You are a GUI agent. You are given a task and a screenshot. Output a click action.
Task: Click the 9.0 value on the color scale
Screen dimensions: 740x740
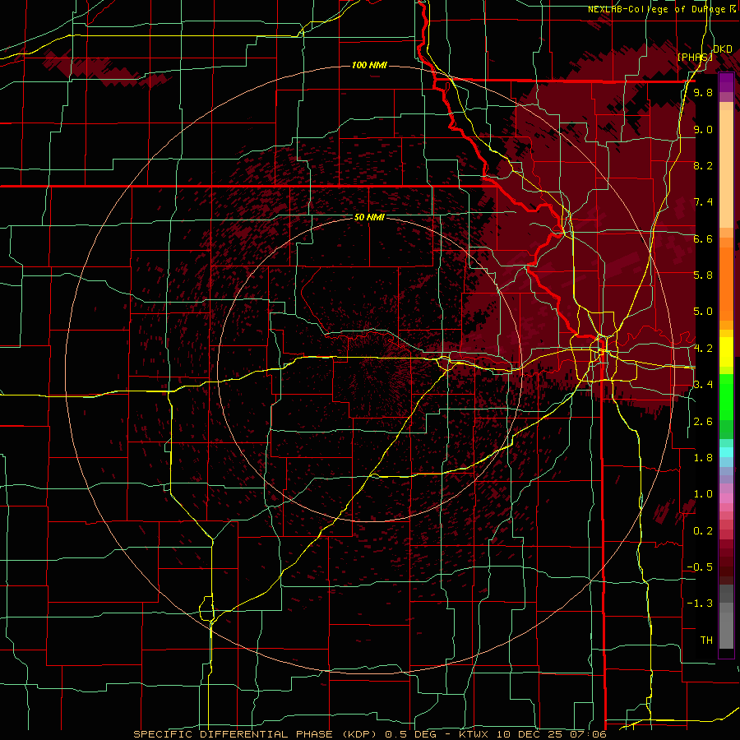[x=703, y=130]
